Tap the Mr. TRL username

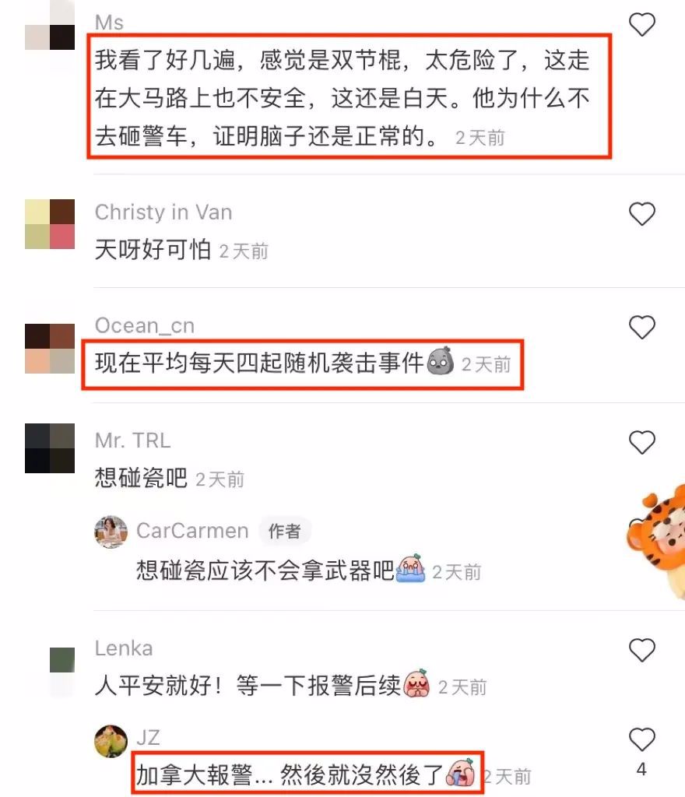pos(132,441)
